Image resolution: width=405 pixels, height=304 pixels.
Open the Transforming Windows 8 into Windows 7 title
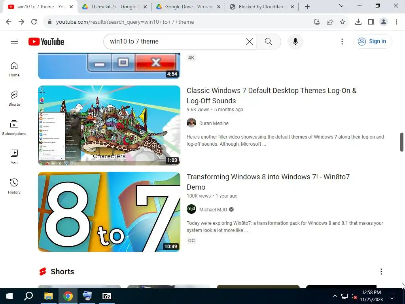point(268,182)
